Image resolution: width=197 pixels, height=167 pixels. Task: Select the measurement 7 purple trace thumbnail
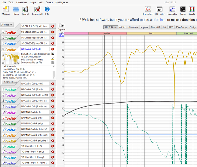[x=9, y=95]
